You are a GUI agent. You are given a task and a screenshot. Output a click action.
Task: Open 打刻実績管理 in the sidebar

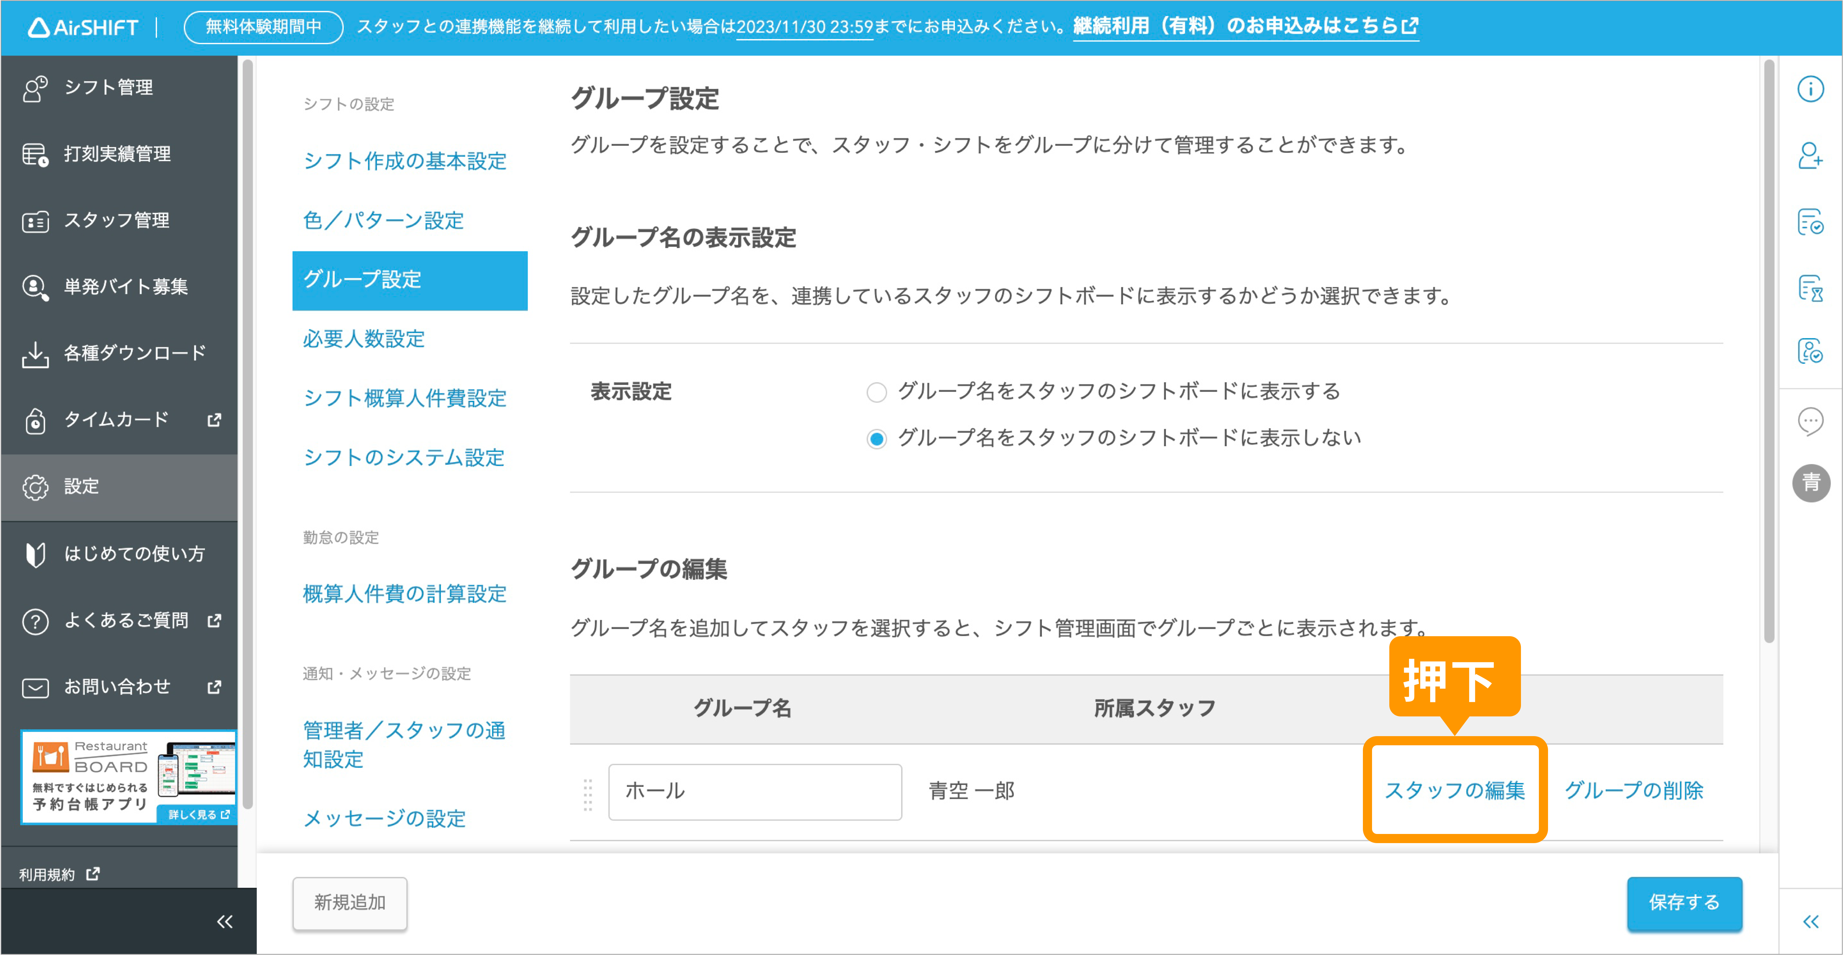119,154
